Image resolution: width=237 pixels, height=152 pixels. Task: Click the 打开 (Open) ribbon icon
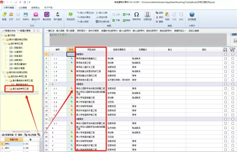tap(11, 15)
